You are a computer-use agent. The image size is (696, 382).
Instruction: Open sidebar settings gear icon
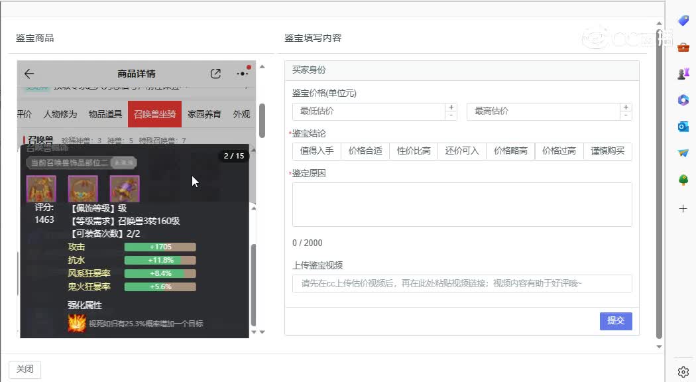pyautogui.click(x=683, y=371)
